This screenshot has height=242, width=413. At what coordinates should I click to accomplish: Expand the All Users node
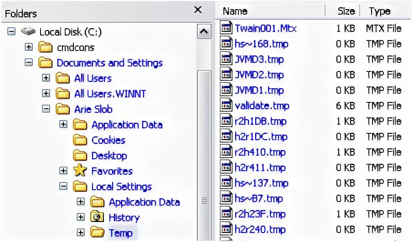point(46,78)
